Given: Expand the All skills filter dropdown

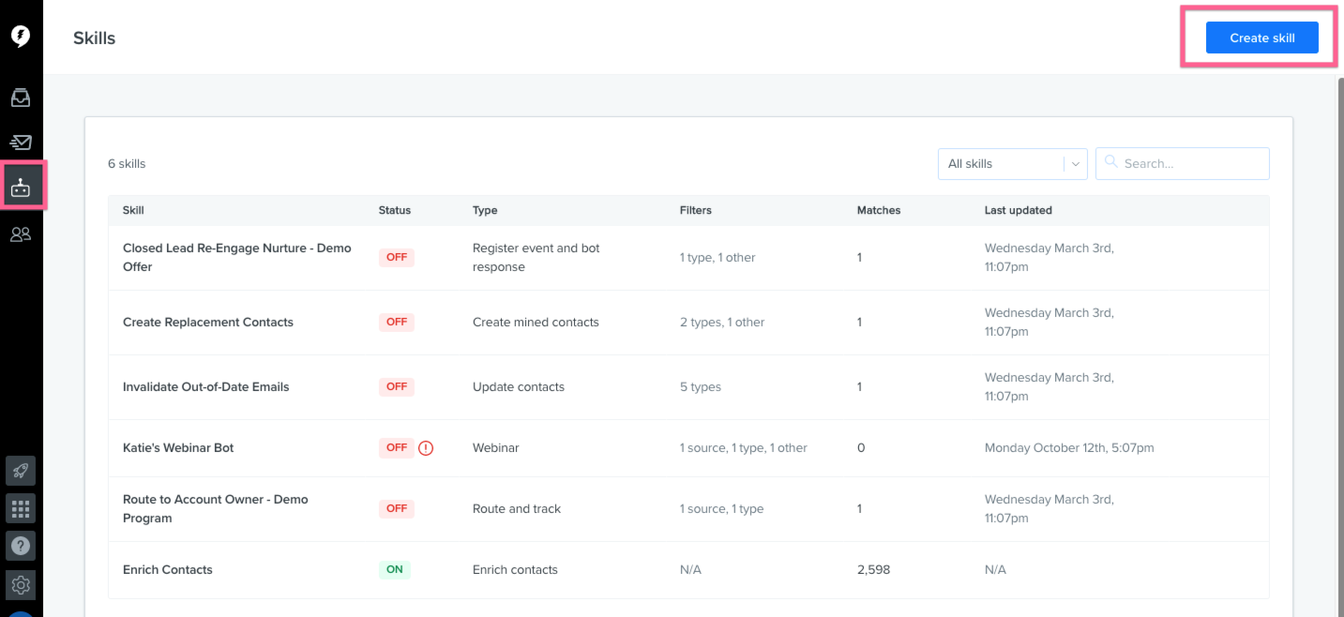Looking at the screenshot, I should (1012, 163).
